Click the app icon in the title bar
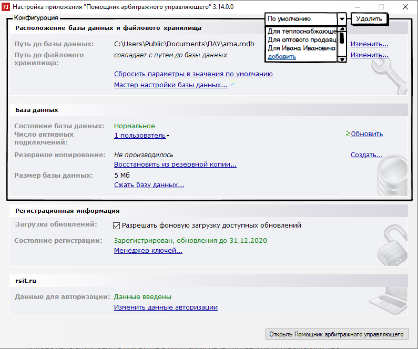This screenshot has width=418, height=349. (6, 7)
